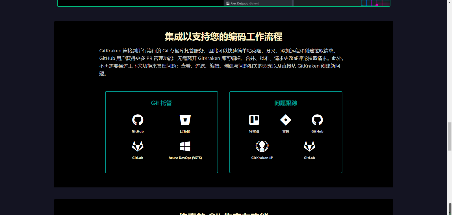This screenshot has height=215, width=452.
Task: Click the Git 托管 heading
Action: coord(162,103)
